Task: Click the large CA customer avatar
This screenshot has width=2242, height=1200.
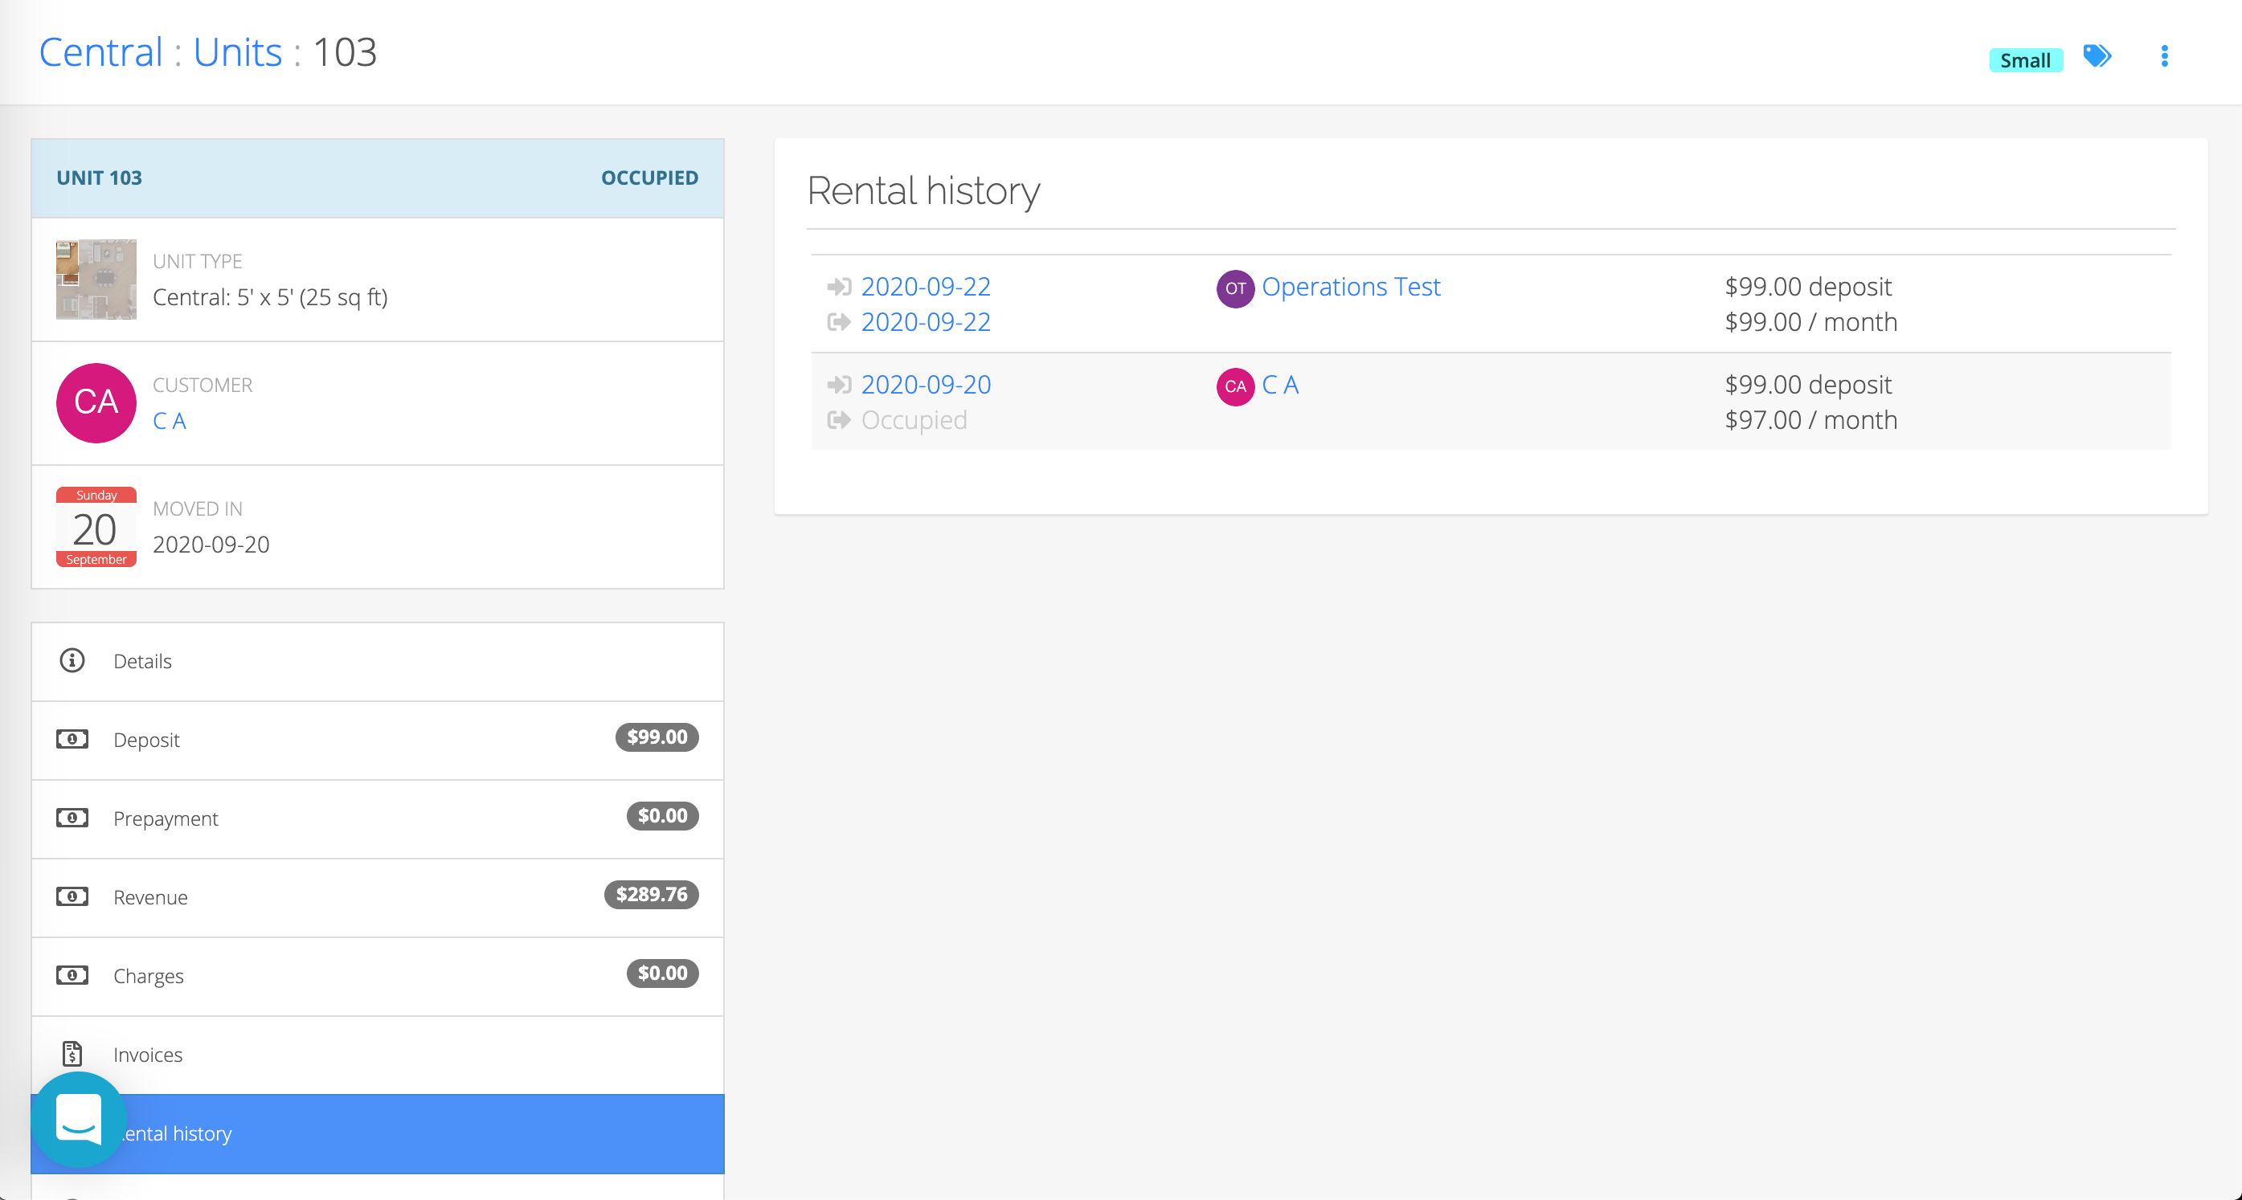Action: tap(96, 403)
